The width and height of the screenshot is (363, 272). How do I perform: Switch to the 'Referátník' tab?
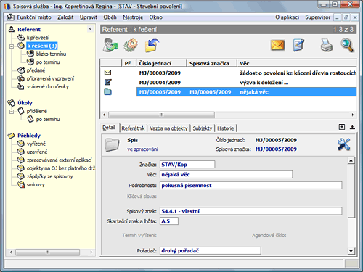click(x=133, y=128)
